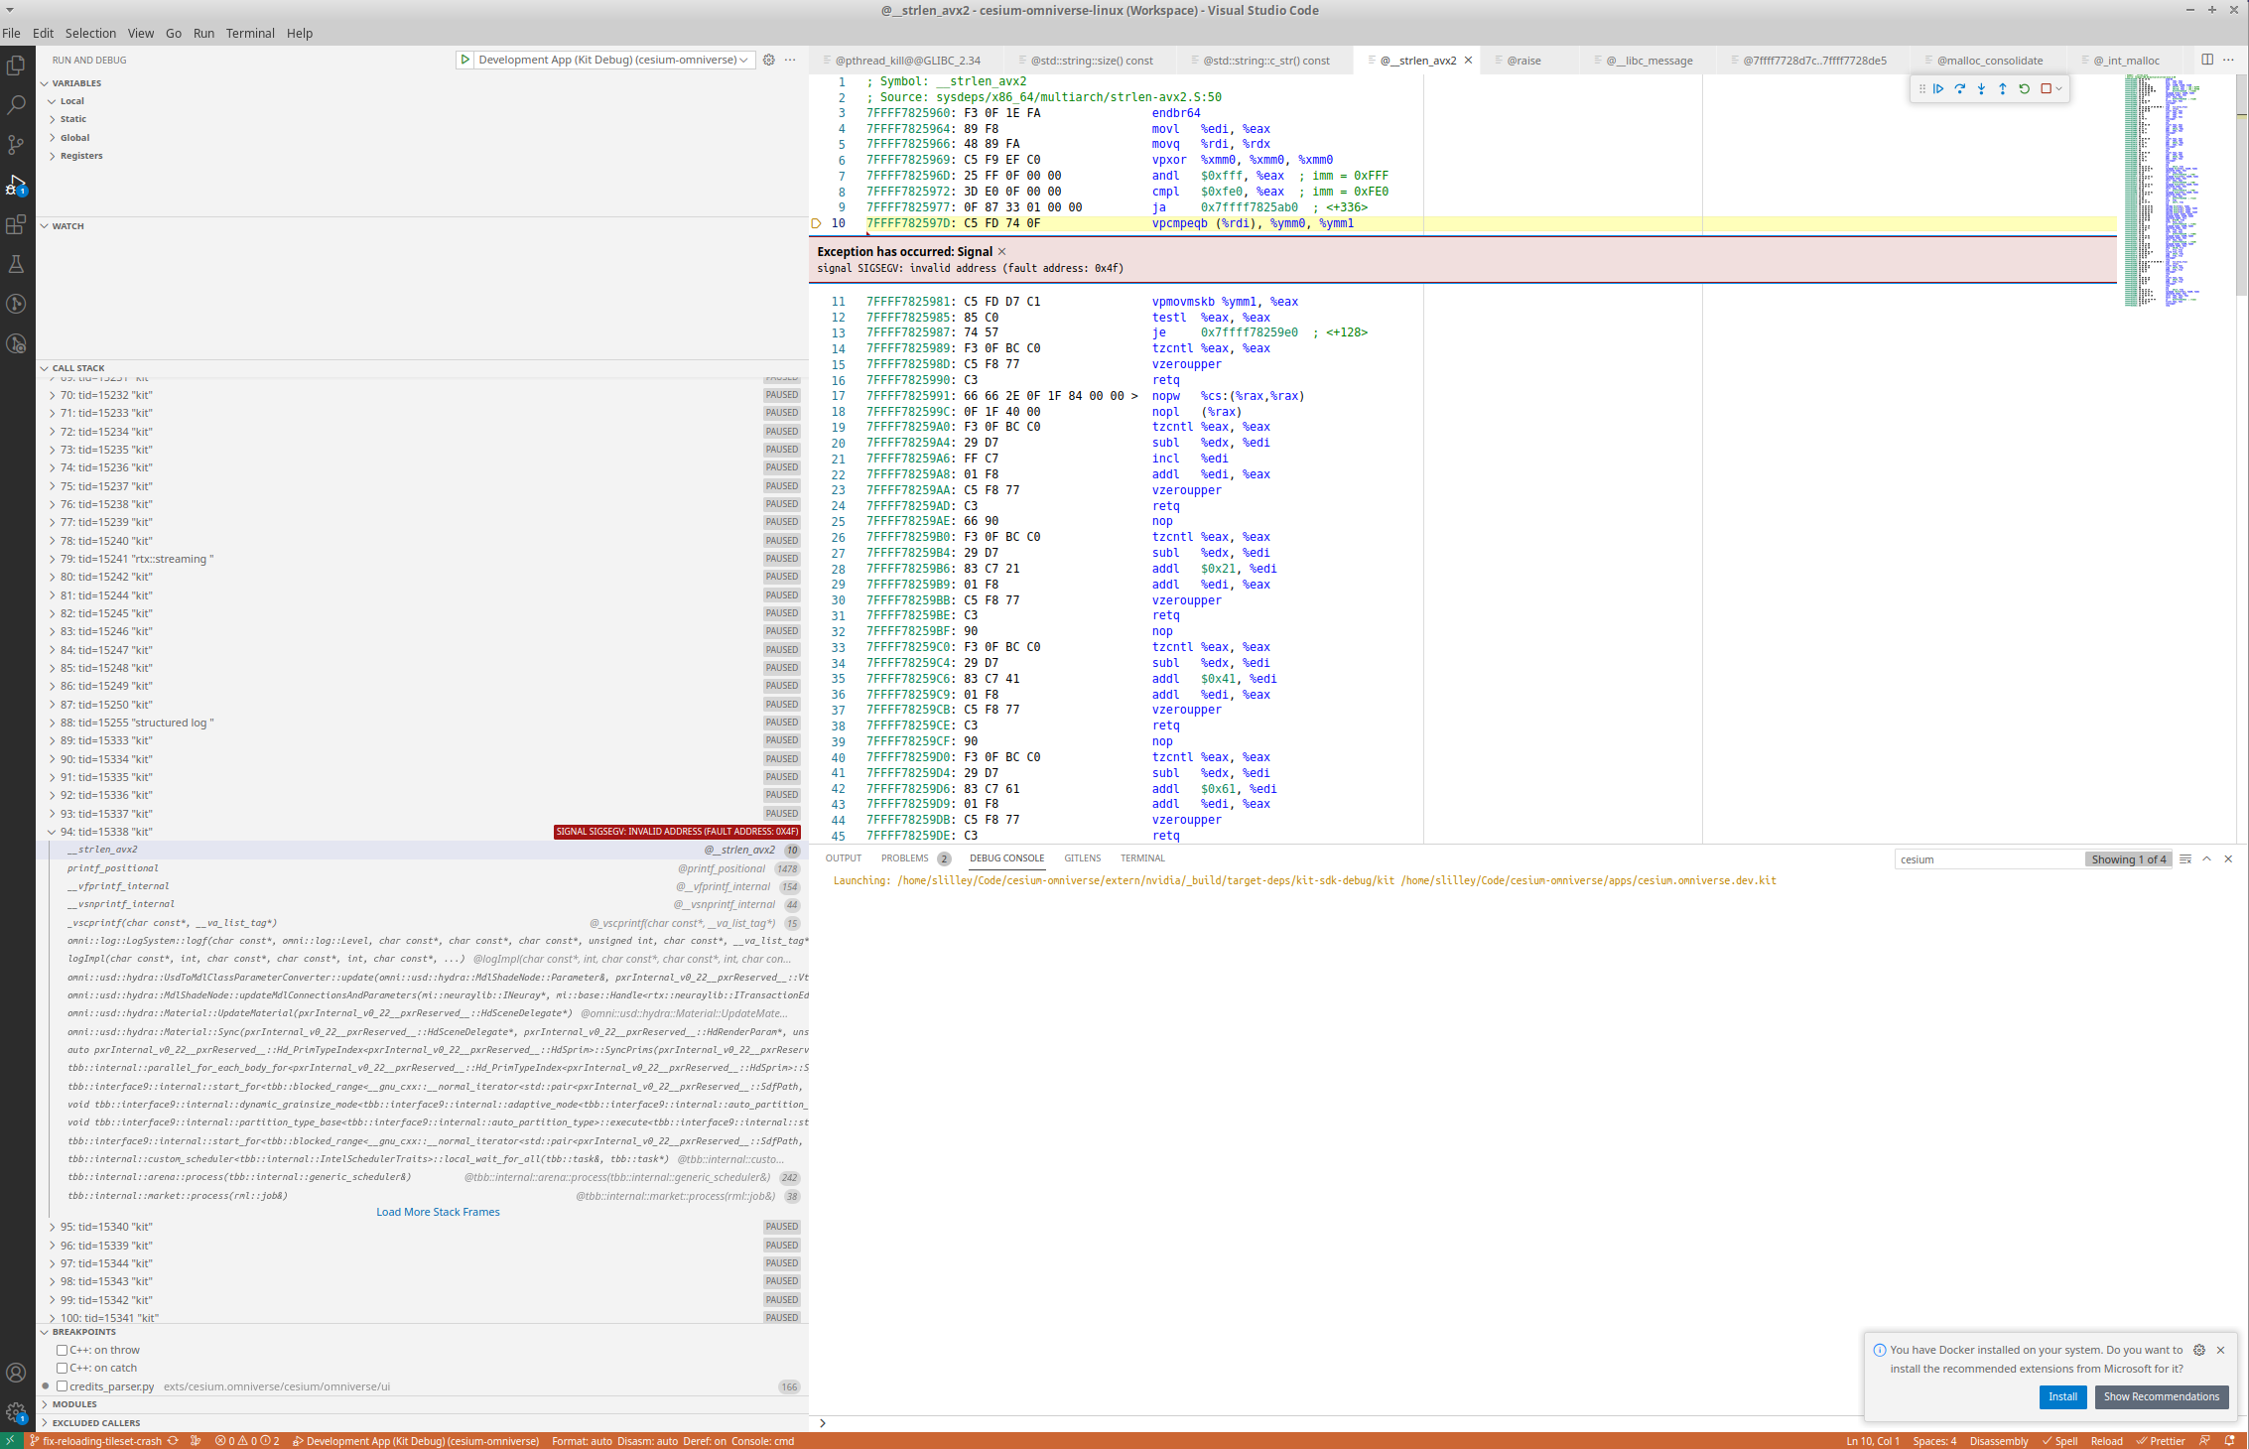The image size is (2249, 1449).
Task: Open the Terminal menu
Action: pos(250,33)
